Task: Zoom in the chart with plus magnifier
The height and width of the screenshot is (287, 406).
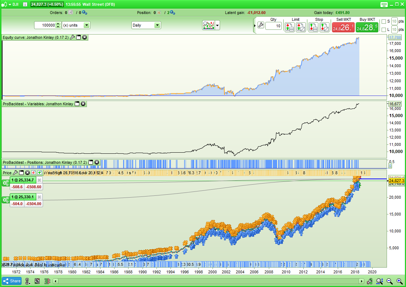Action: [x=400, y=281]
